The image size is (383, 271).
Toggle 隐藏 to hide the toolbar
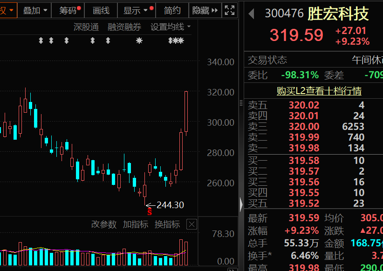(202, 10)
